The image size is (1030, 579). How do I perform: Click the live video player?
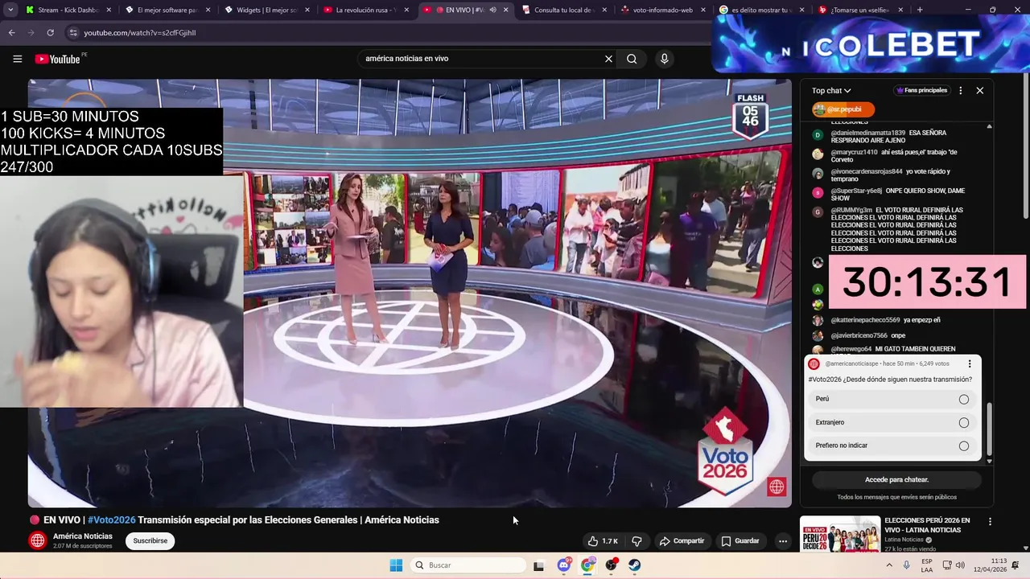pos(410,293)
